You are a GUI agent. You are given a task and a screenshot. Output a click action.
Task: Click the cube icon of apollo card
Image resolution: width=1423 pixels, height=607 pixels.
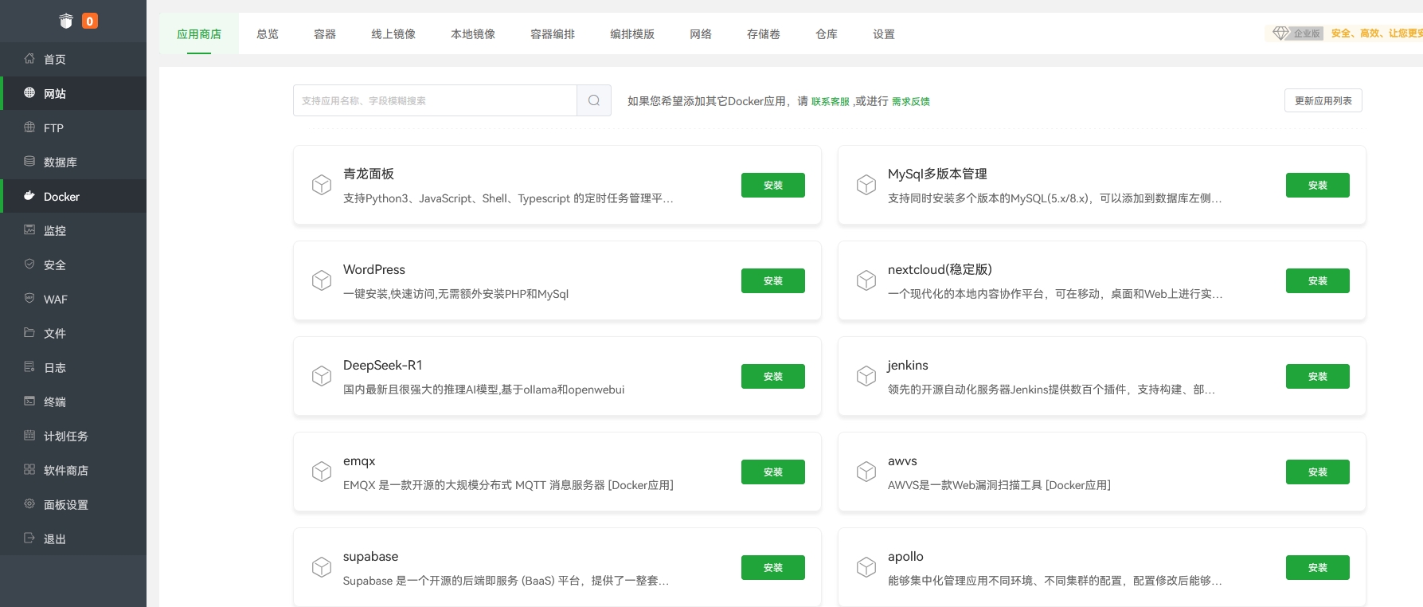pyautogui.click(x=866, y=567)
